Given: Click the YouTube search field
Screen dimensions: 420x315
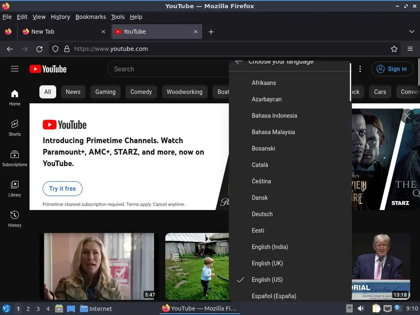Looking at the screenshot, I should (168, 69).
